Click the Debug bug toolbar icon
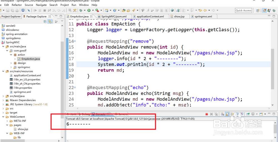 coord(81,10)
